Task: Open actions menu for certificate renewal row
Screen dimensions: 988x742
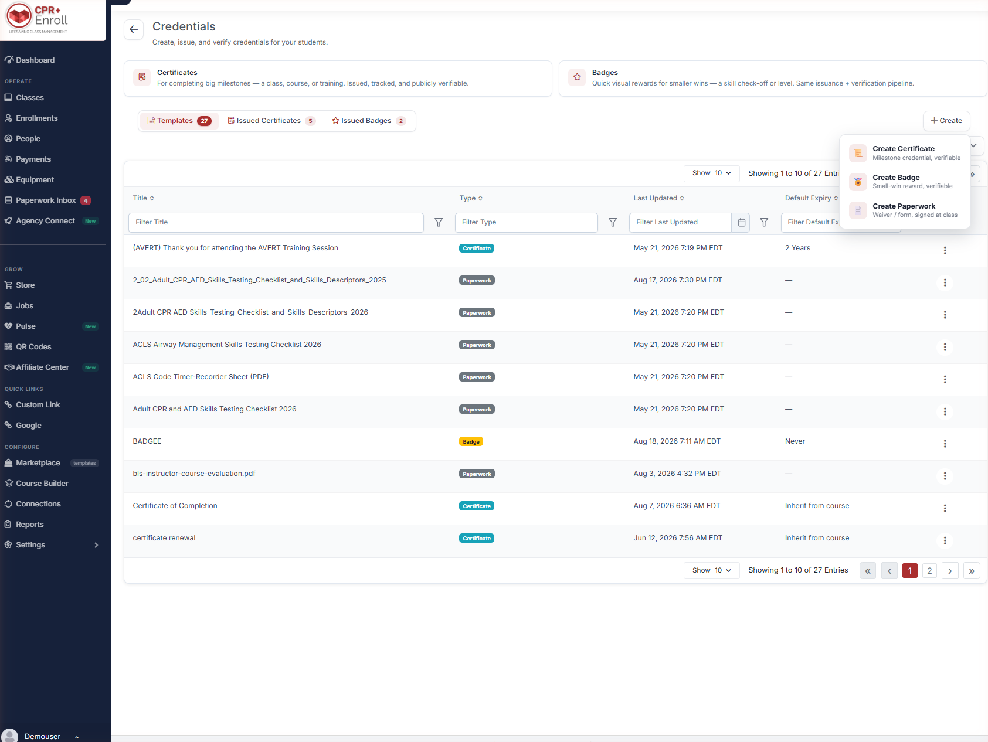Action: tap(945, 540)
